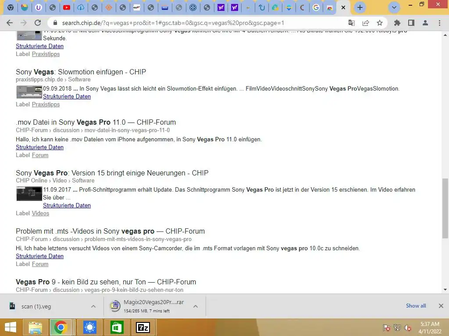Viewport: 449px width, 336px height.
Task: Switch to the YouTube tab
Action: 67,7
